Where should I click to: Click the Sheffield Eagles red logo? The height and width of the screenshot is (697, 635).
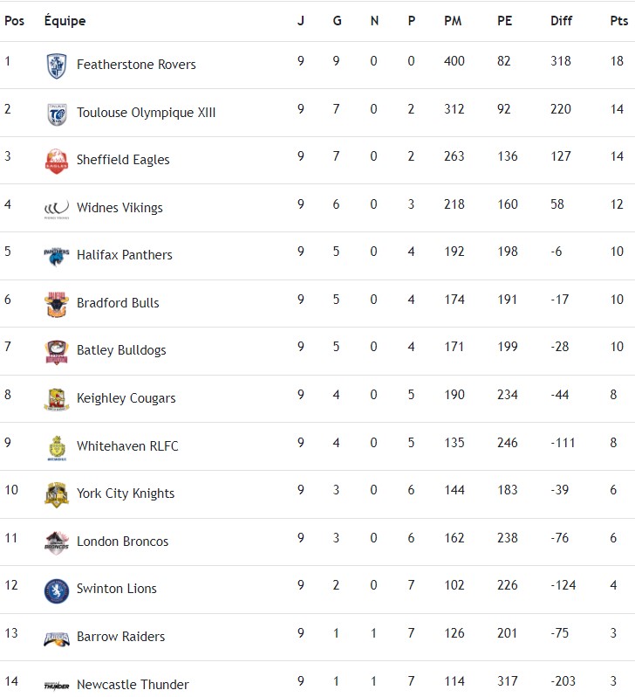click(x=57, y=161)
